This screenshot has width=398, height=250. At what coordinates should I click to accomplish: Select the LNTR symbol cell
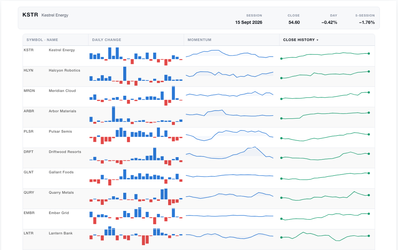coord(29,233)
